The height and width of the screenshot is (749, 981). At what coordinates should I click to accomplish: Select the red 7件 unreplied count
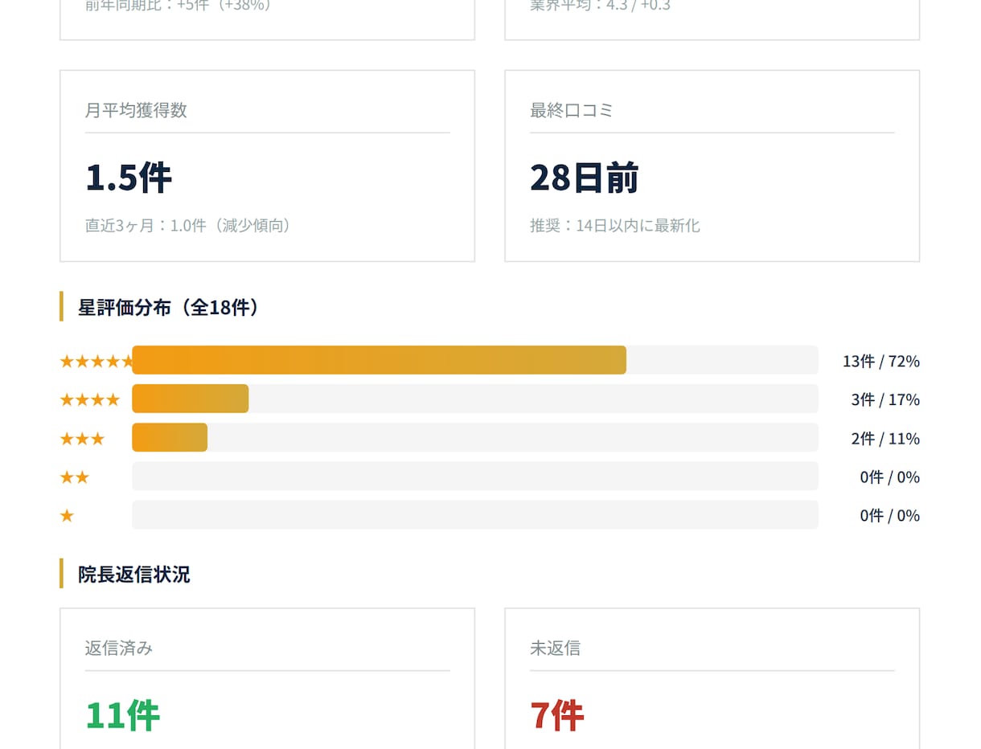[556, 715]
